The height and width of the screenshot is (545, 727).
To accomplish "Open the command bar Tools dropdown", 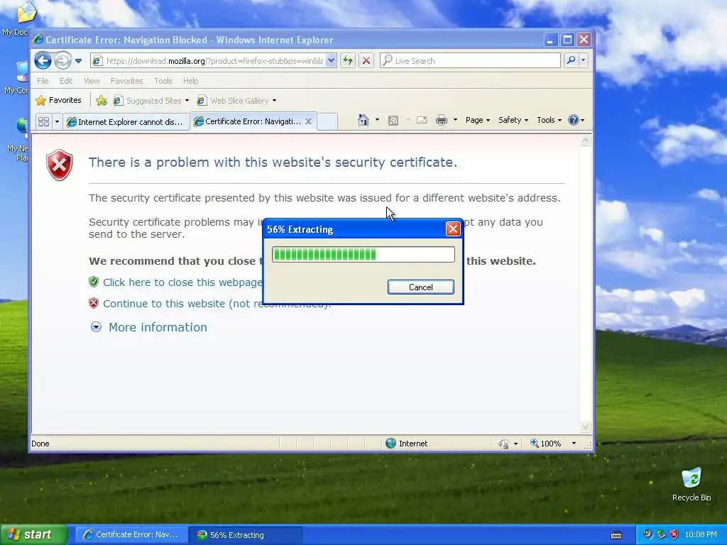I will pos(549,120).
